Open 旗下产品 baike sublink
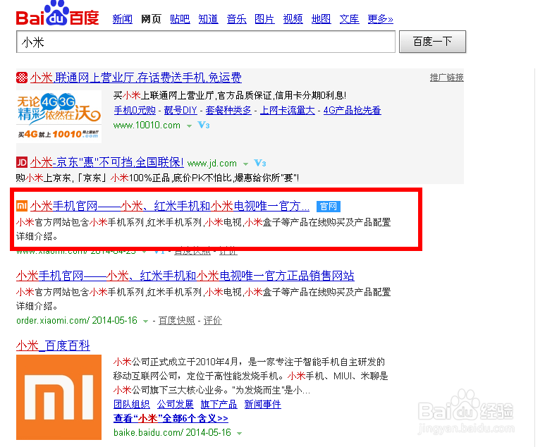This screenshot has width=545, height=447. tap(219, 404)
